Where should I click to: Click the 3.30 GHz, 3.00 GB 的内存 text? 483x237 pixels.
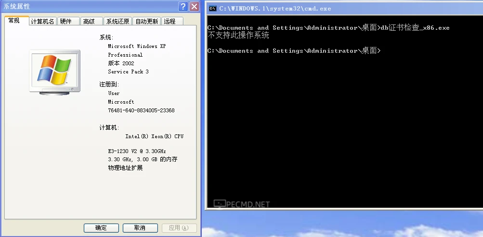click(143, 159)
